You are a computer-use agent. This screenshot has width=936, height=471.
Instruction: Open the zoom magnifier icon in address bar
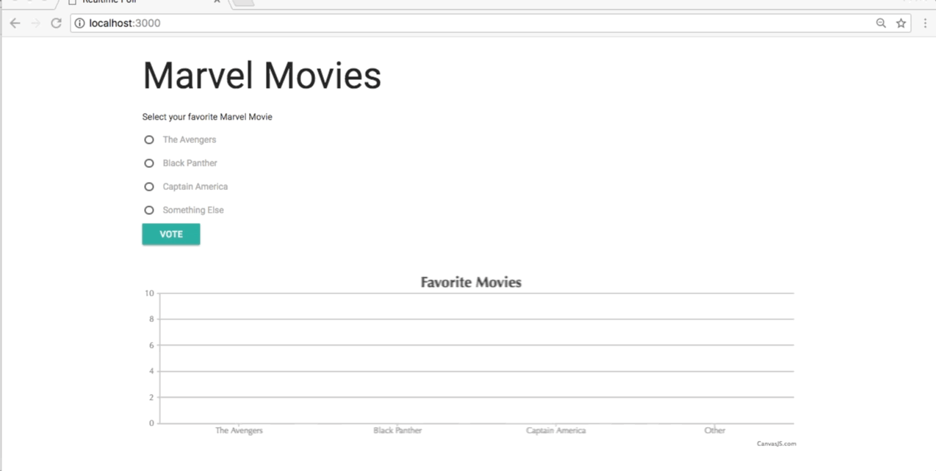[x=881, y=23]
